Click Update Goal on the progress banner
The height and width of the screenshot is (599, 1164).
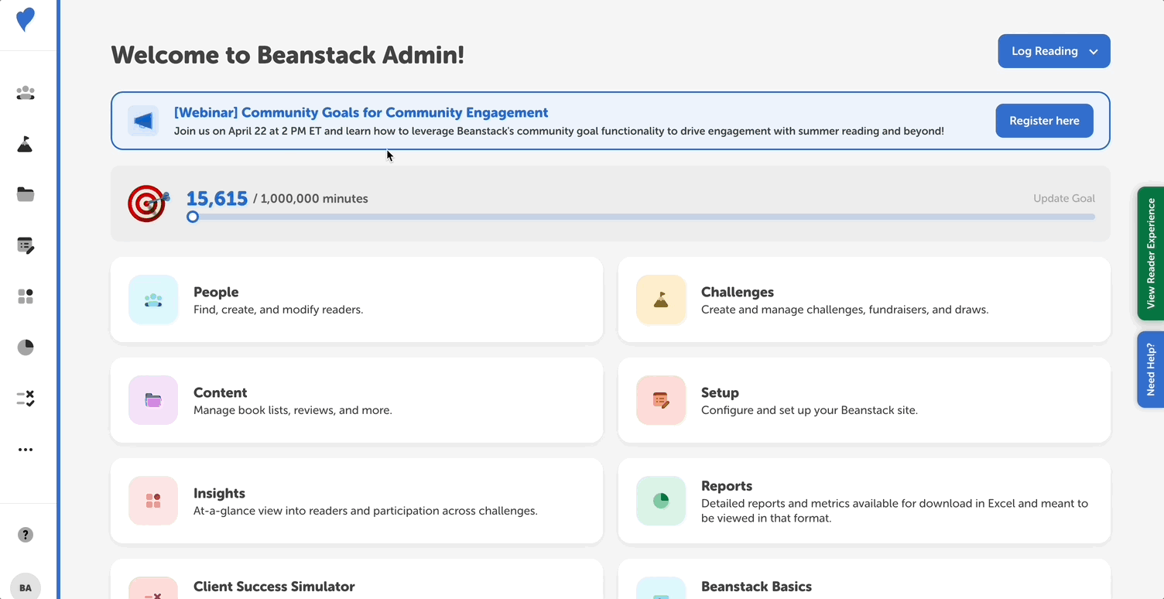[1064, 198]
